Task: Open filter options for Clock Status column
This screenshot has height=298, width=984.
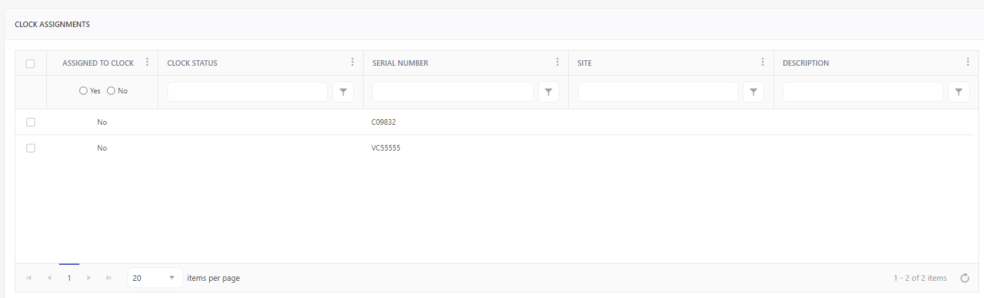Action: pyautogui.click(x=343, y=92)
